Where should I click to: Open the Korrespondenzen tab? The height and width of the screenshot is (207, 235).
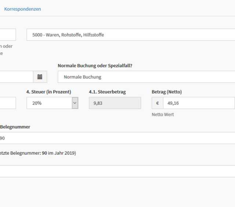[22, 9]
